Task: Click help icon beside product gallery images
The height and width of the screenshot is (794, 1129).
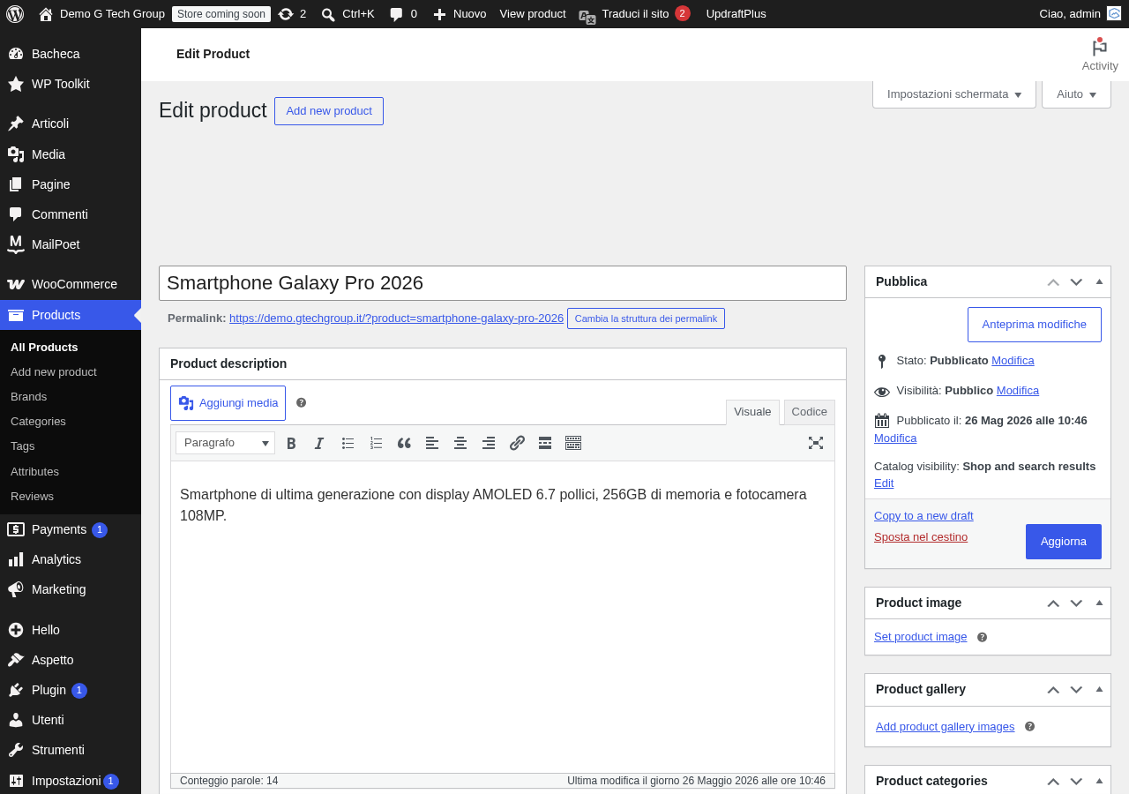Action: pyautogui.click(x=1029, y=727)
